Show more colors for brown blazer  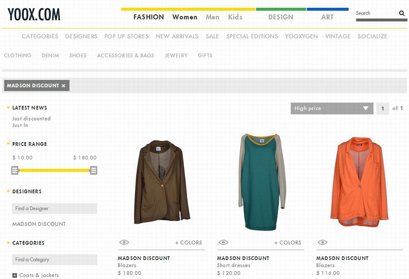pos(188,243)
